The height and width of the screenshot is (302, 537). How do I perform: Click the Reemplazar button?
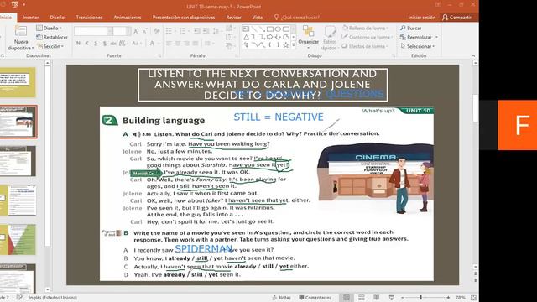pyautogui.click(x=419, y=37)
